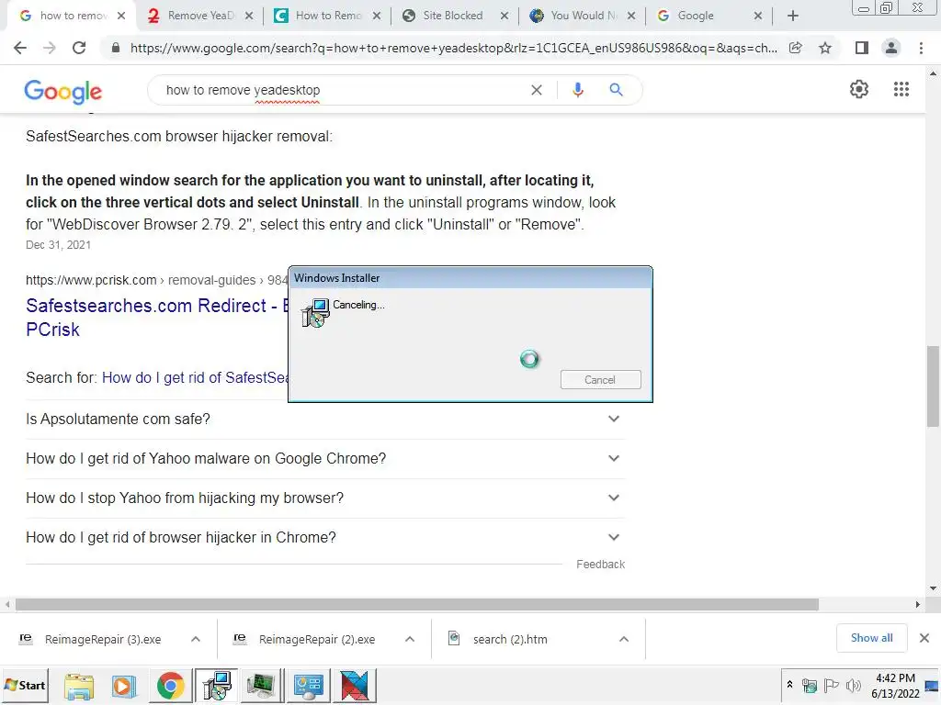Click Cancel in Windows Installer dialog
The height and width of the screenshot is (705, 941).
600,380
